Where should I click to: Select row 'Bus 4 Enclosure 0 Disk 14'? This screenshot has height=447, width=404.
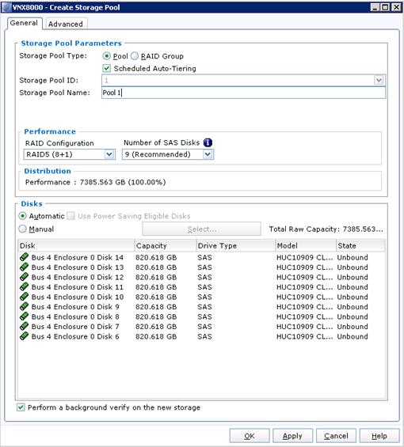tap(201, 257)
